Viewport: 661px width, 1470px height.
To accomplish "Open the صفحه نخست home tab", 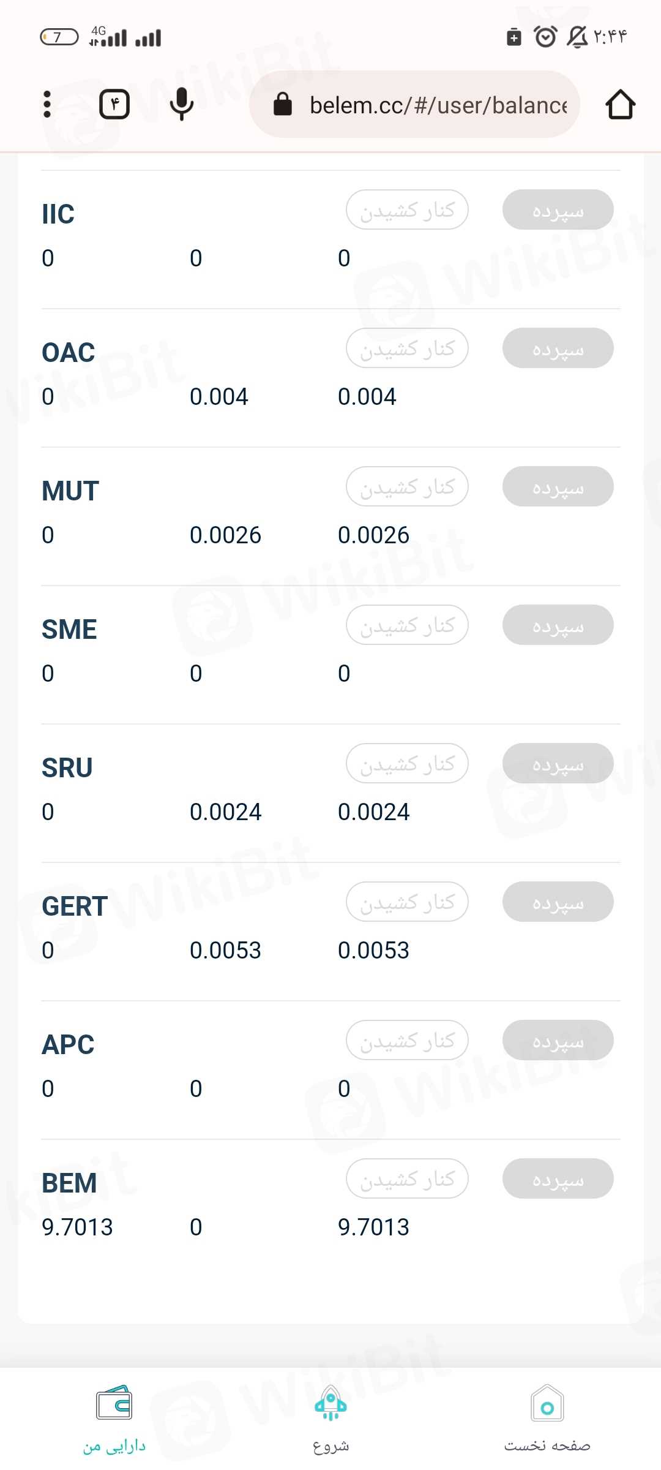I will click(547, 1419).
